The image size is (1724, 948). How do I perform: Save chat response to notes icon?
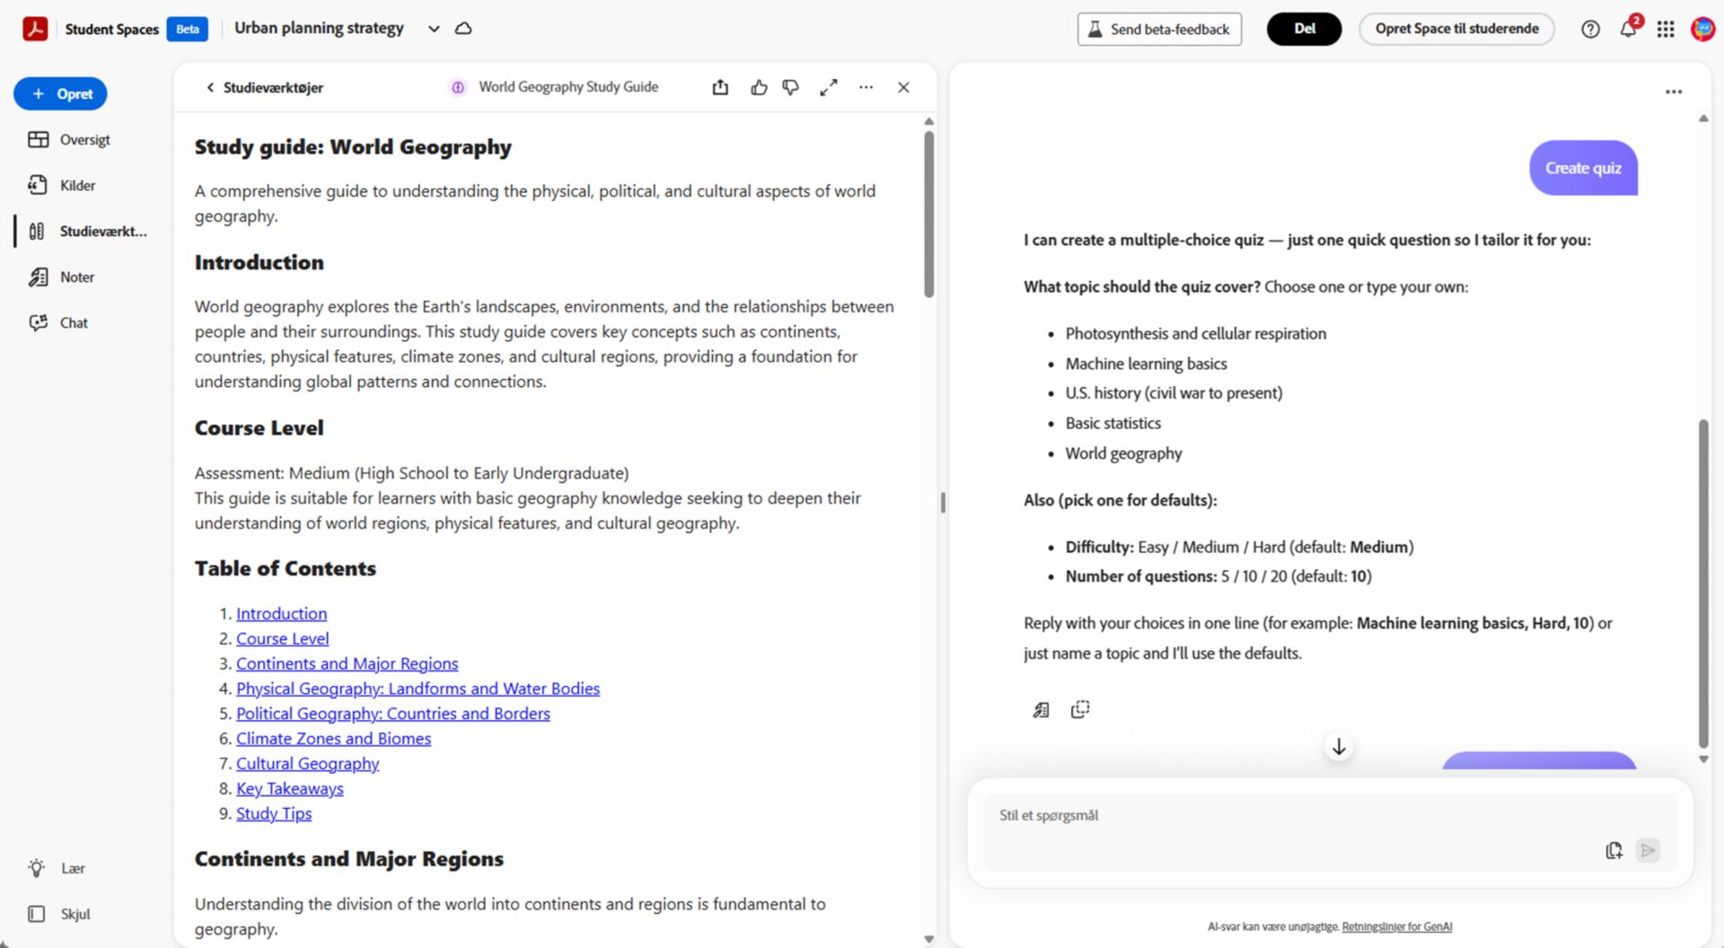tap(1041, 710)
